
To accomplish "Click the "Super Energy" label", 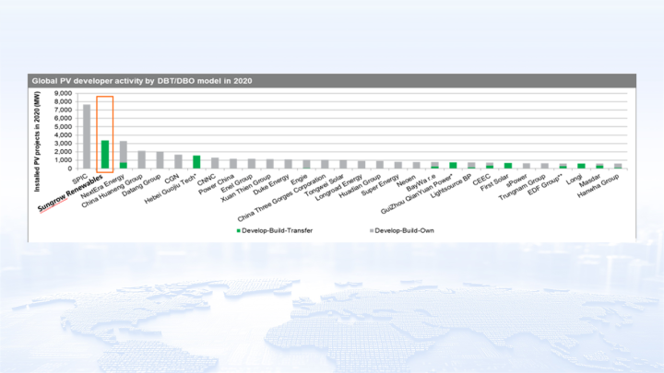I will tap(380, 185).
